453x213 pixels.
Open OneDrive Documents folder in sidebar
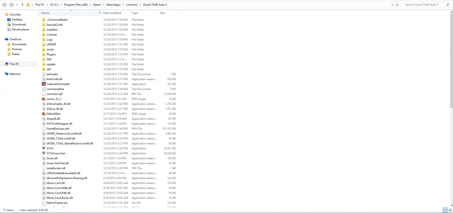(x=19, y=44)
